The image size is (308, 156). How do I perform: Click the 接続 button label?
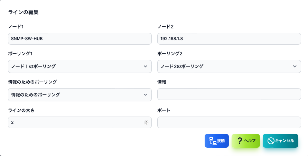[x=221, y=141]
